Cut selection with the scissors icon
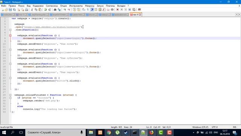241x136 pixels. point(32,9)
